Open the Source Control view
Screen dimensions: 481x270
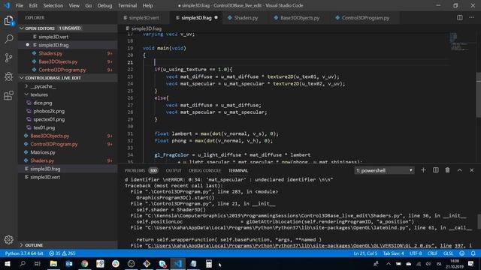click(8, 58)
